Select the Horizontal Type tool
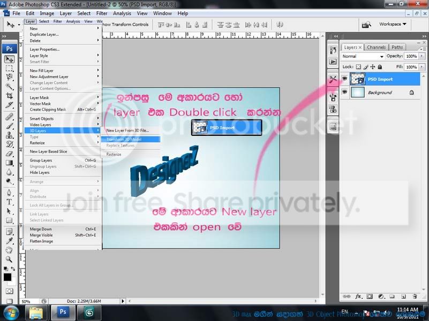 (x=9, y=202)
